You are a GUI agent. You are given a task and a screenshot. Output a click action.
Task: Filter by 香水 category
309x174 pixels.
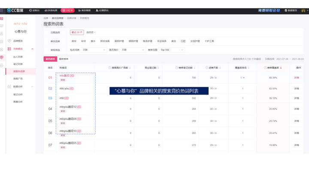(x=93, y=41)
